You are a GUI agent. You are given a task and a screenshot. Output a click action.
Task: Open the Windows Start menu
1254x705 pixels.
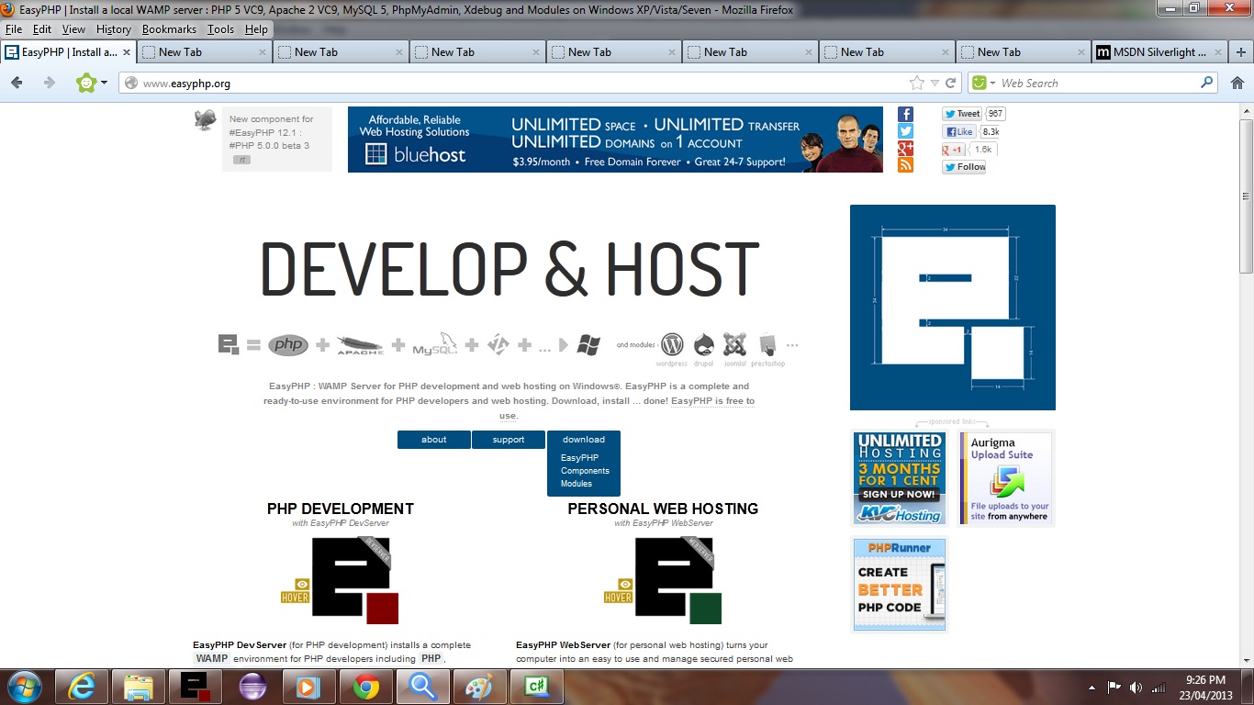pos(23,687)
